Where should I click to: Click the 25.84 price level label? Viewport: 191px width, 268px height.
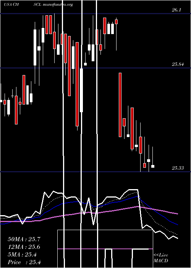coord(178,64)
